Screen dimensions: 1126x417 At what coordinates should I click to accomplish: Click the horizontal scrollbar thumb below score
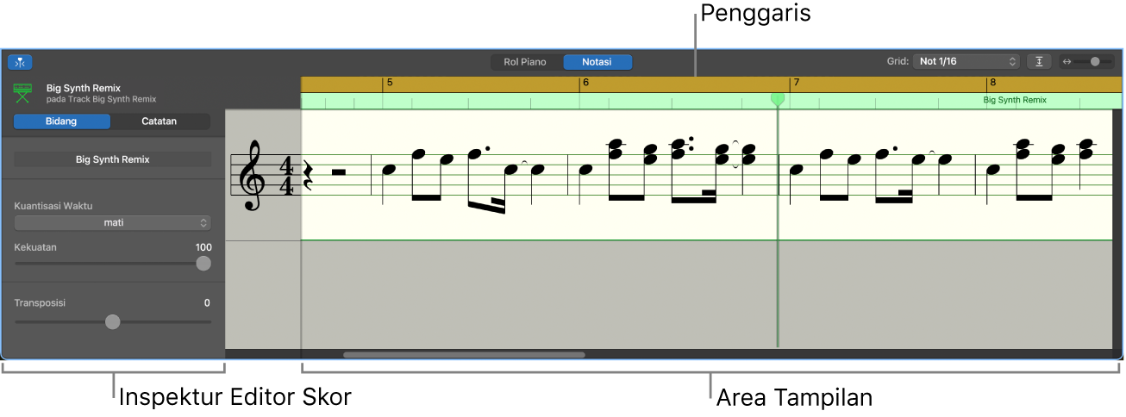(x=464, y=354)
